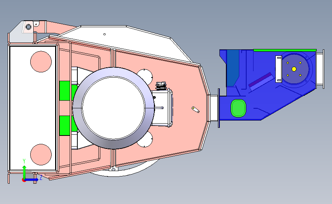Select the lighter blue panel on housing
This screenshot has width=332, height=204.
pyautogui.click(x=233, y=68)
